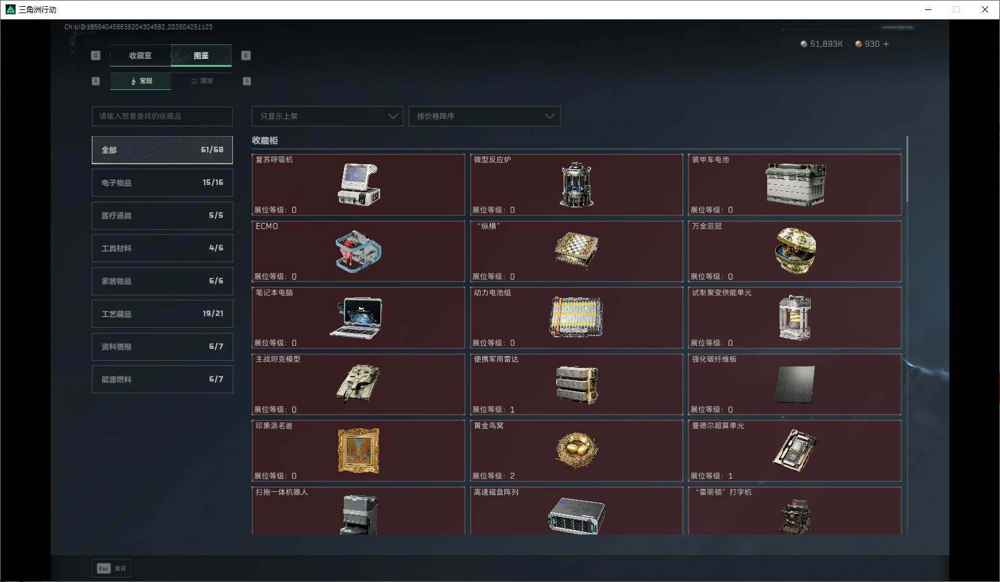Click the 51,893K balance value
The image size is (1000, 582).
pos(826,44)
